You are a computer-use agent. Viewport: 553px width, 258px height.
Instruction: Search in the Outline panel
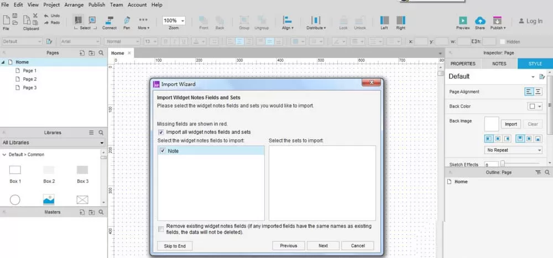point(547,172)
